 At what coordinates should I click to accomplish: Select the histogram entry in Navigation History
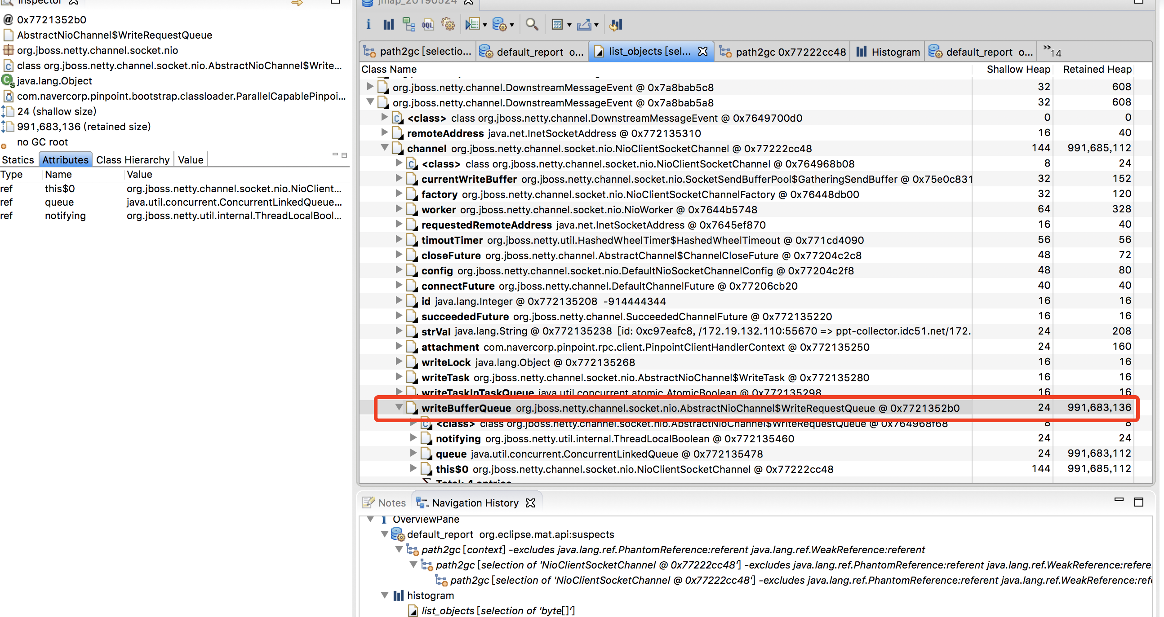pyautogui.click(x=430, y=595)
